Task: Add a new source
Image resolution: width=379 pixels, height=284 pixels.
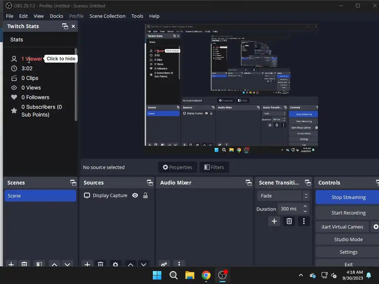Action: click(x=87, y=264)
